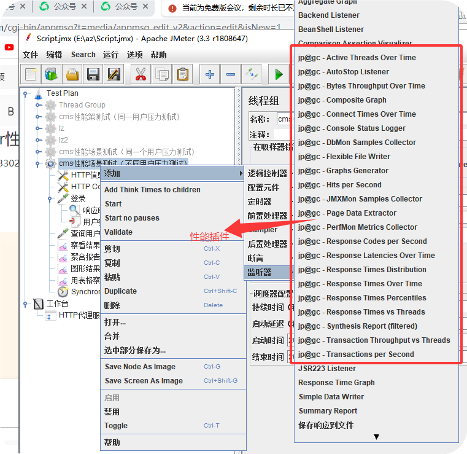The height and width of the screenshot is (454, 467).
Task: Select the Test Plan flask icon
Action: pos(39,93)
